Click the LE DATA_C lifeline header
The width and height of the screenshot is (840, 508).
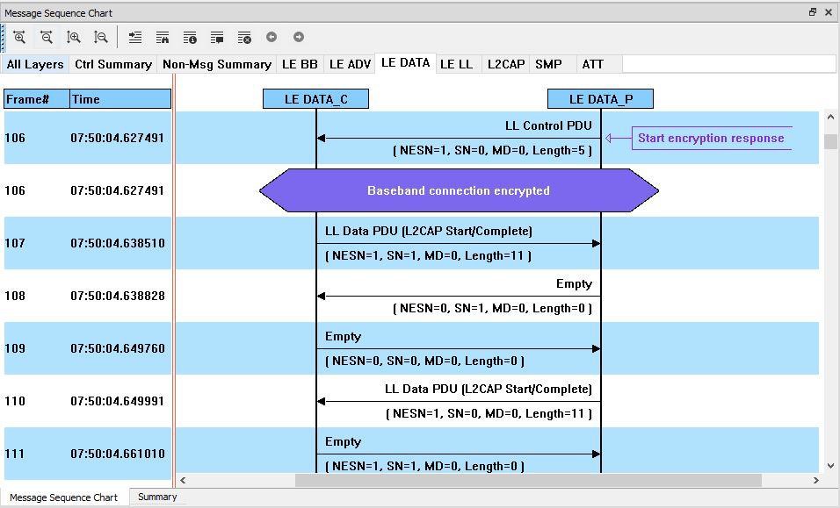click(x=316, y=99)
